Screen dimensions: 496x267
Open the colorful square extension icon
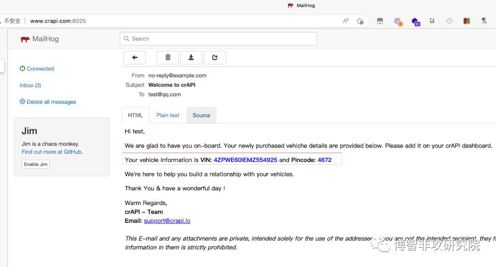(x=467, y=21)
